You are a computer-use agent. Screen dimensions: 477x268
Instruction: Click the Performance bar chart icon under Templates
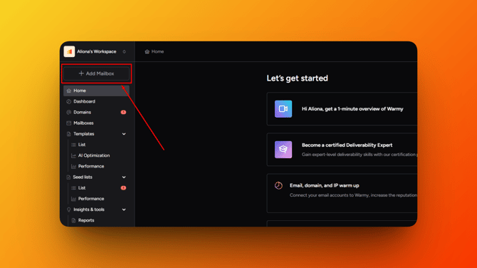[73, 166]
